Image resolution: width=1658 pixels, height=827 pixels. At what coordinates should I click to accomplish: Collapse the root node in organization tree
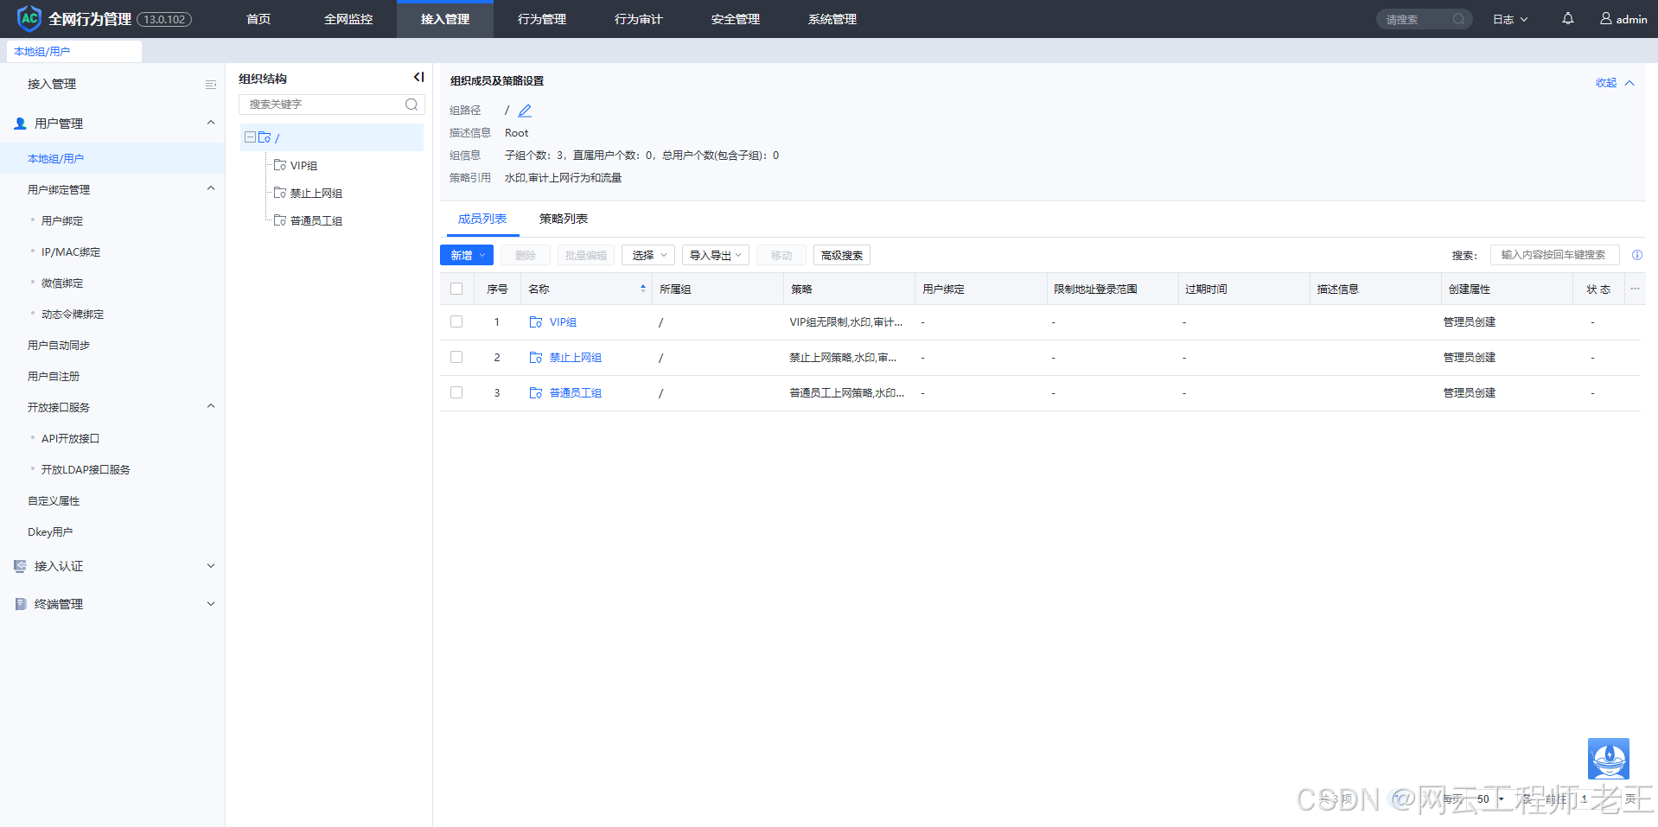[x=250, y=137]
